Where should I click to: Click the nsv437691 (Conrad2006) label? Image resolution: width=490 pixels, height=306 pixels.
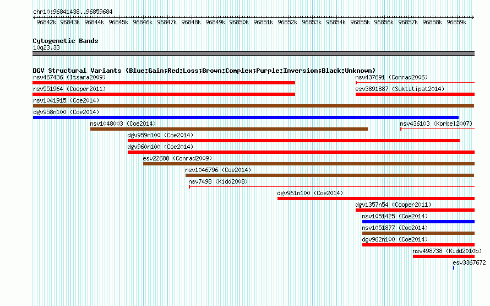pos(391,77)
